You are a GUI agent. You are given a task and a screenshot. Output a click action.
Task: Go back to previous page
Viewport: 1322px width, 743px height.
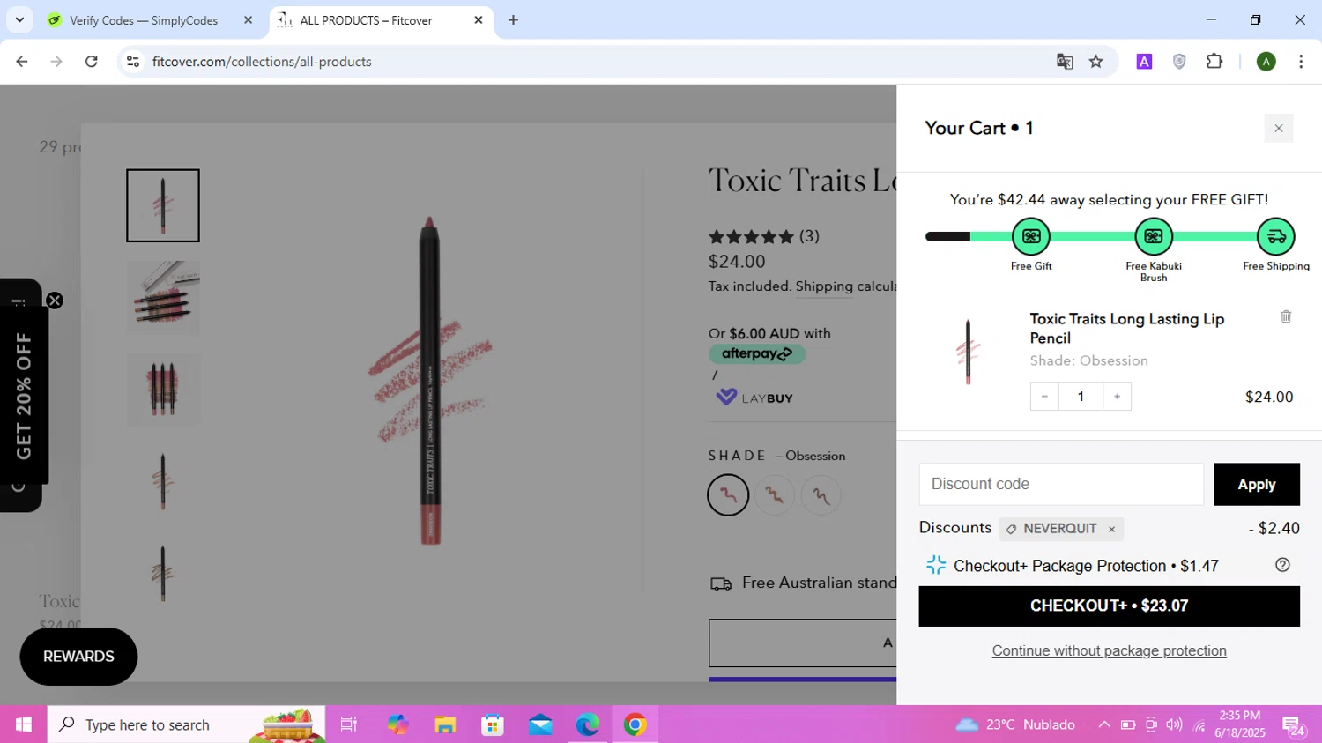coord(22,62)
